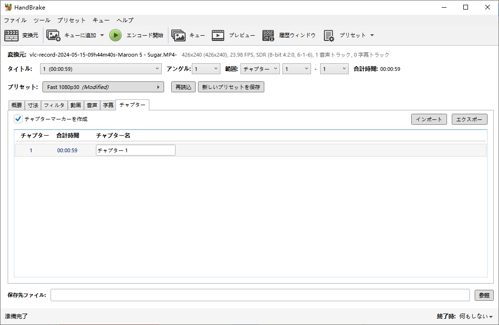Open the ファイル menu
This screenshot has height=325, width=499.
click(x=15, y=20)
